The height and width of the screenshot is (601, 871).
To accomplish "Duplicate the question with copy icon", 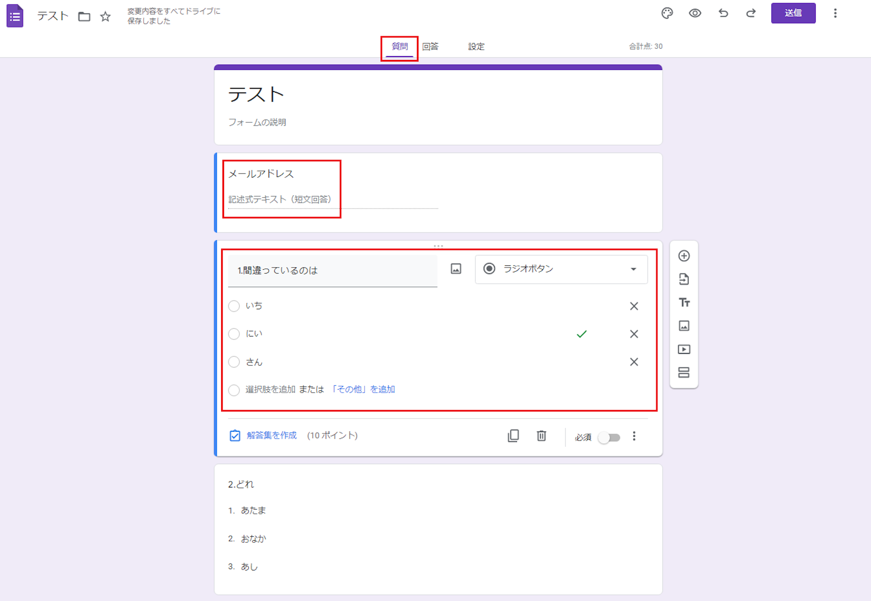I will point(513,436).
